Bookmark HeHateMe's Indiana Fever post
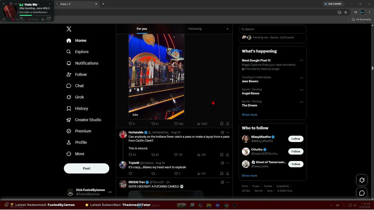This screenshot has width=374, height=210. pyautogui.click(x=222, y=155)
